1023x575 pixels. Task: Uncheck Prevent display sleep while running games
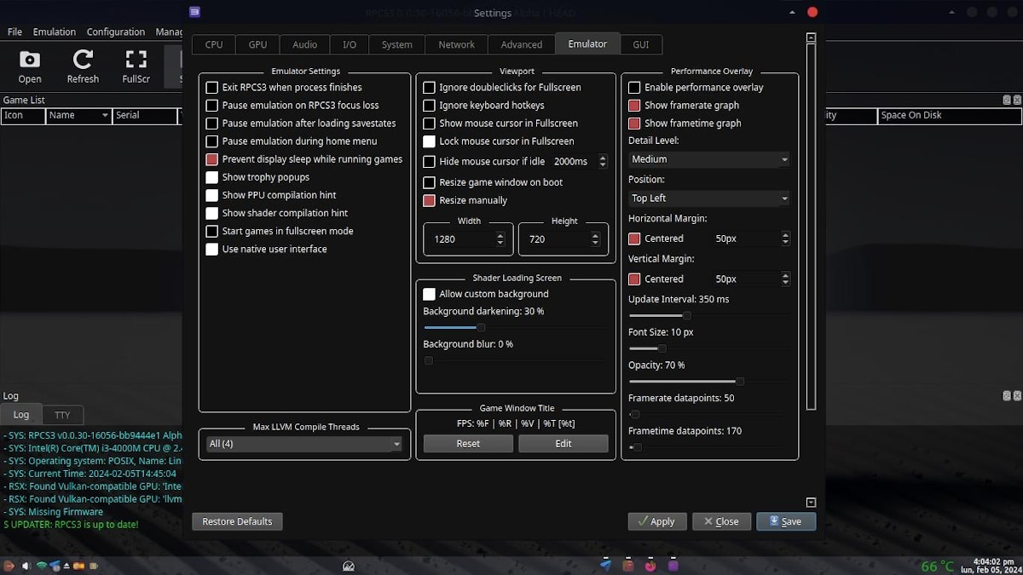(212, 159)
